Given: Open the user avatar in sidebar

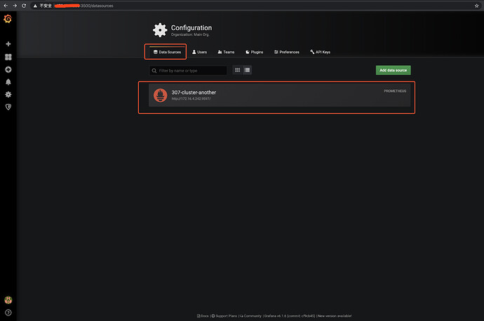Looking at the screenshot, I should tap(8, 300).
